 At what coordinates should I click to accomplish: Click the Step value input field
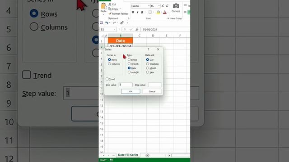click(126, 85)
